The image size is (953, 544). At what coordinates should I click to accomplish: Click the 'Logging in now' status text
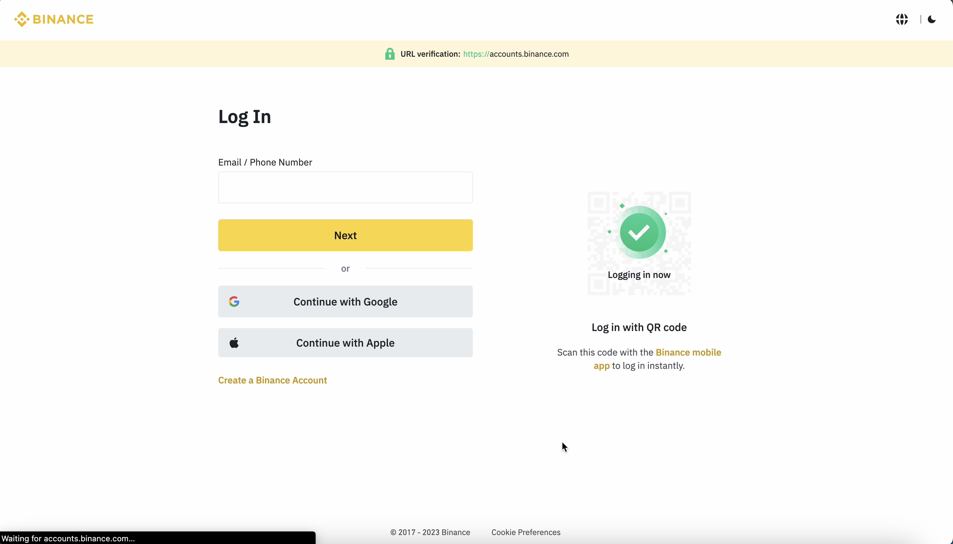tap(639, 275)
